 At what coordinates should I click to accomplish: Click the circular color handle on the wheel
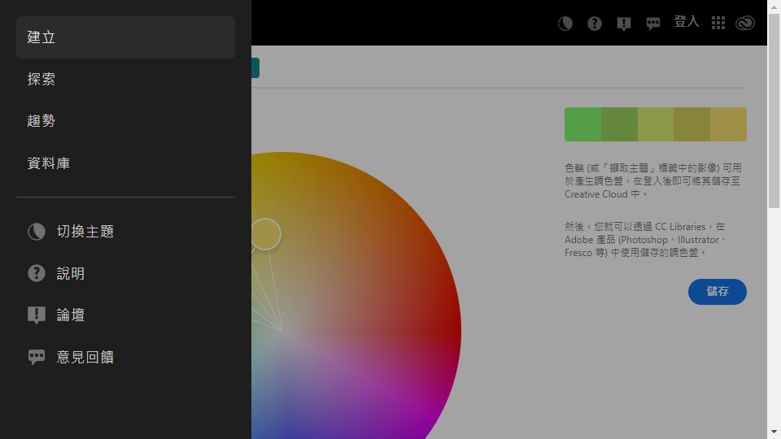pyautogui.click(x=265, y=234)
